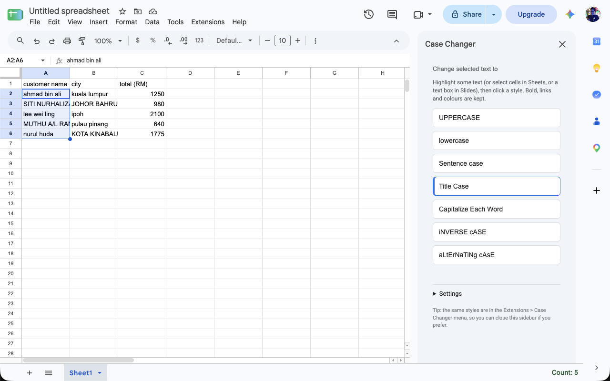Open the Name box range dropdown

(x=43, y=60)
